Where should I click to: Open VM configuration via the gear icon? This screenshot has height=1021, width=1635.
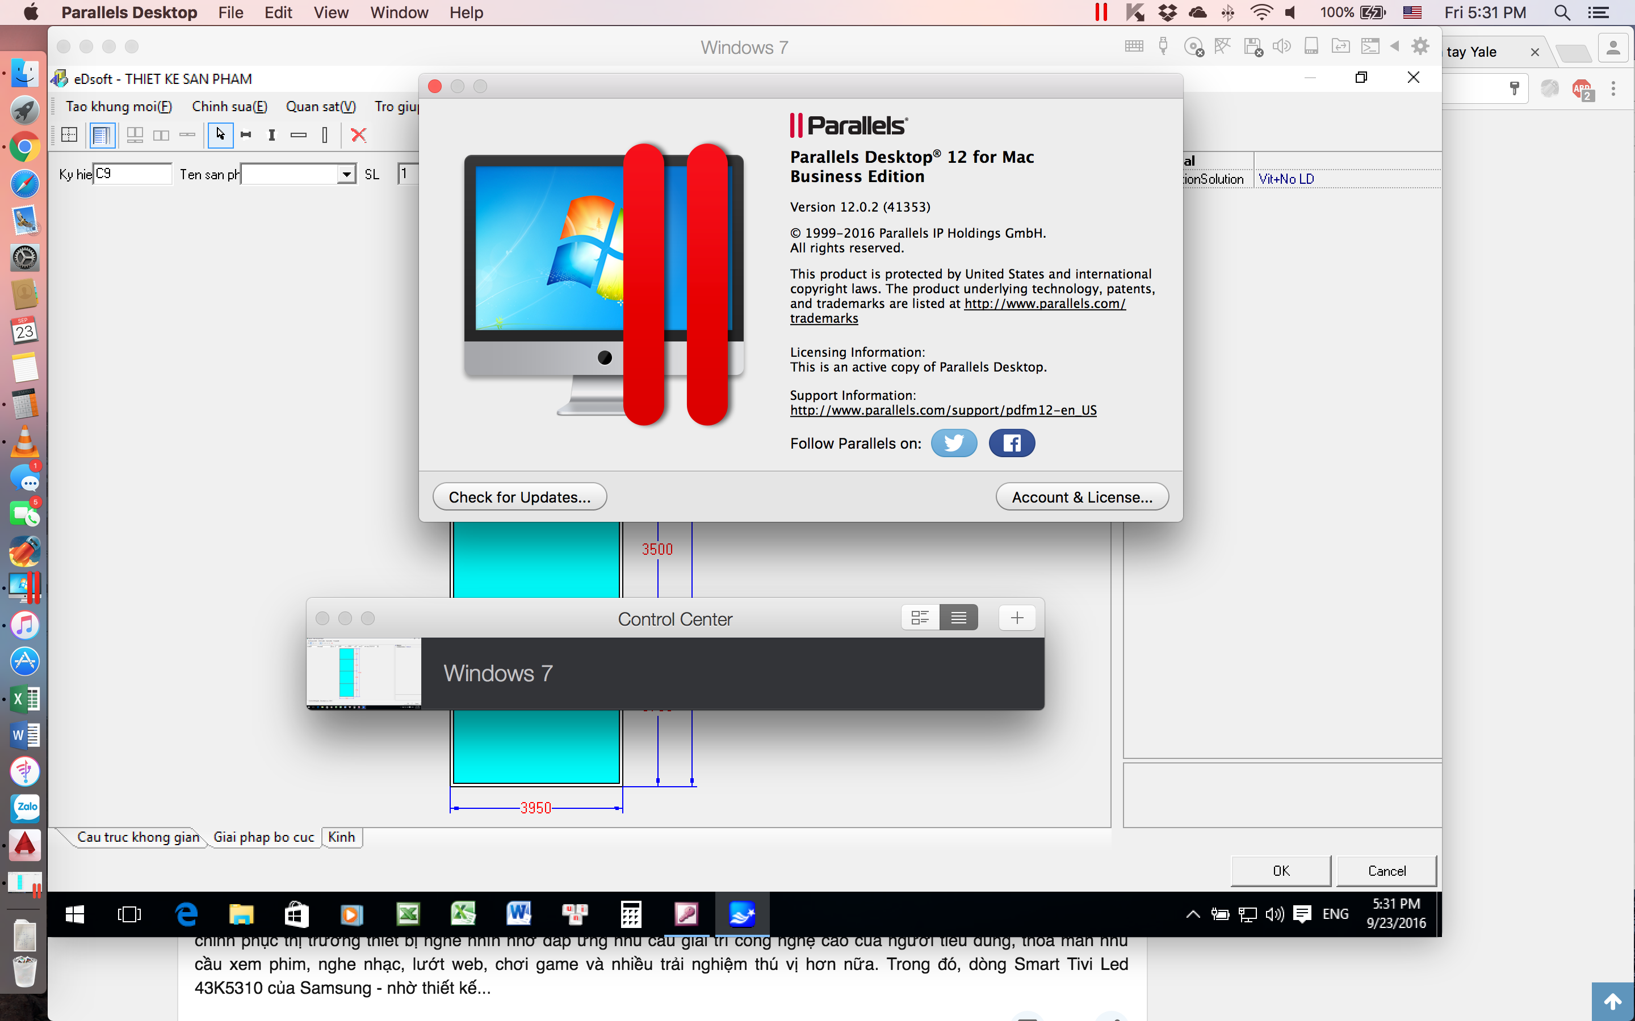1420,46
